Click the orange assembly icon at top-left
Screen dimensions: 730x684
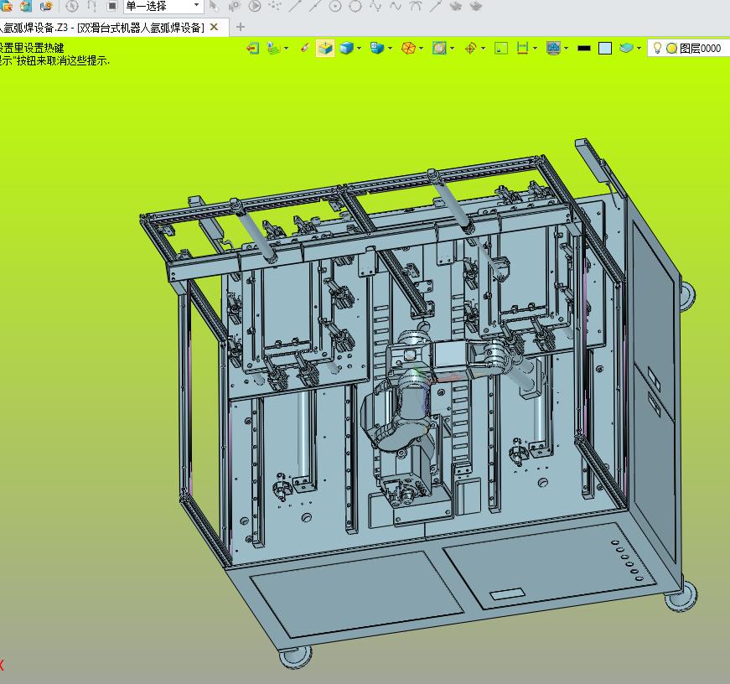tap(7, 6)
